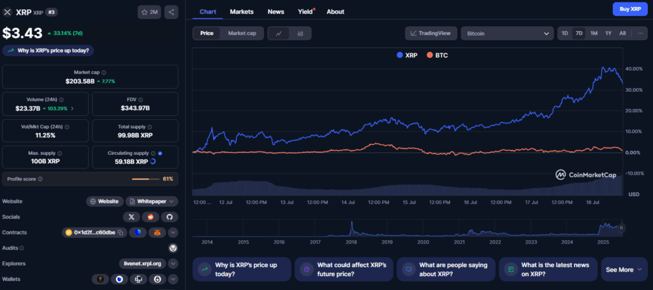Ask 'What is the latest news on XRP?'

(548, 270)
